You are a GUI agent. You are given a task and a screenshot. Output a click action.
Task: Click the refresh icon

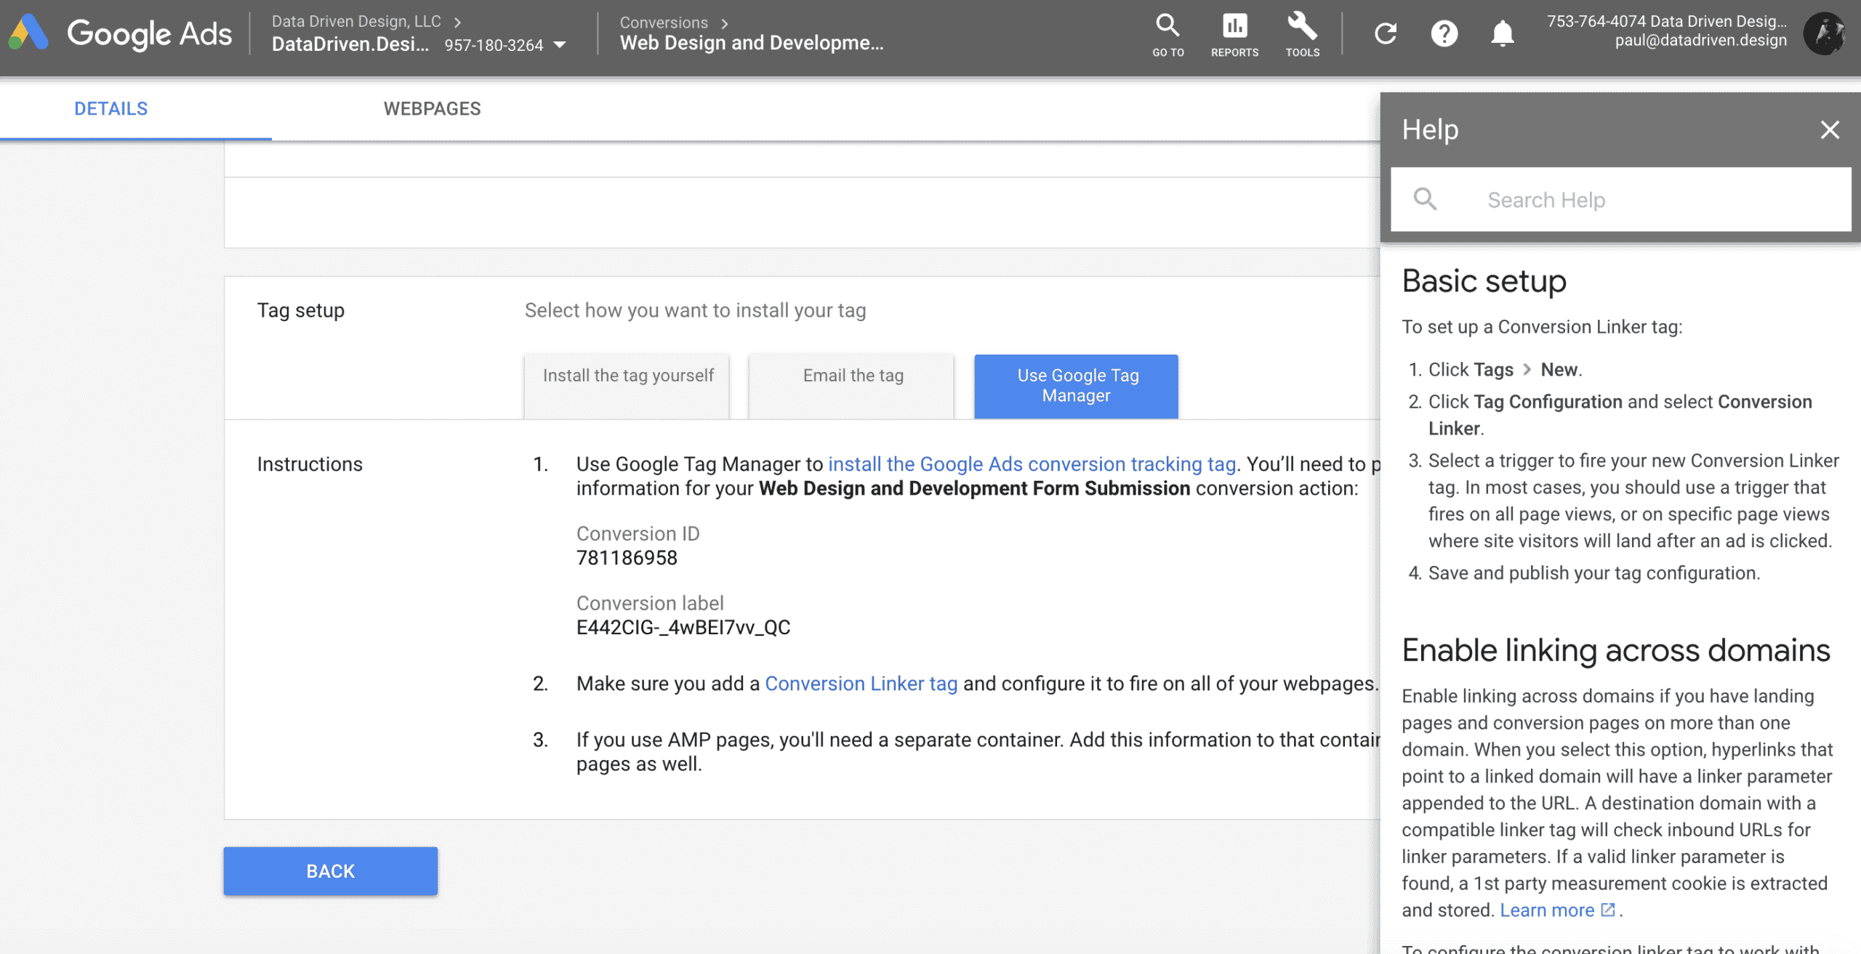coord(1386,33)
